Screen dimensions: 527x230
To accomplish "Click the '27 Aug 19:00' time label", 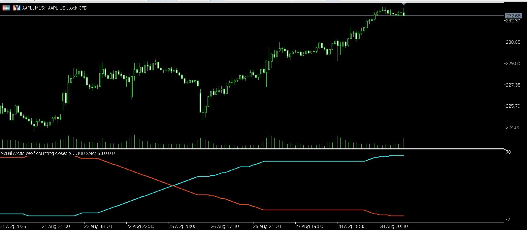I will tap(309, 226).
